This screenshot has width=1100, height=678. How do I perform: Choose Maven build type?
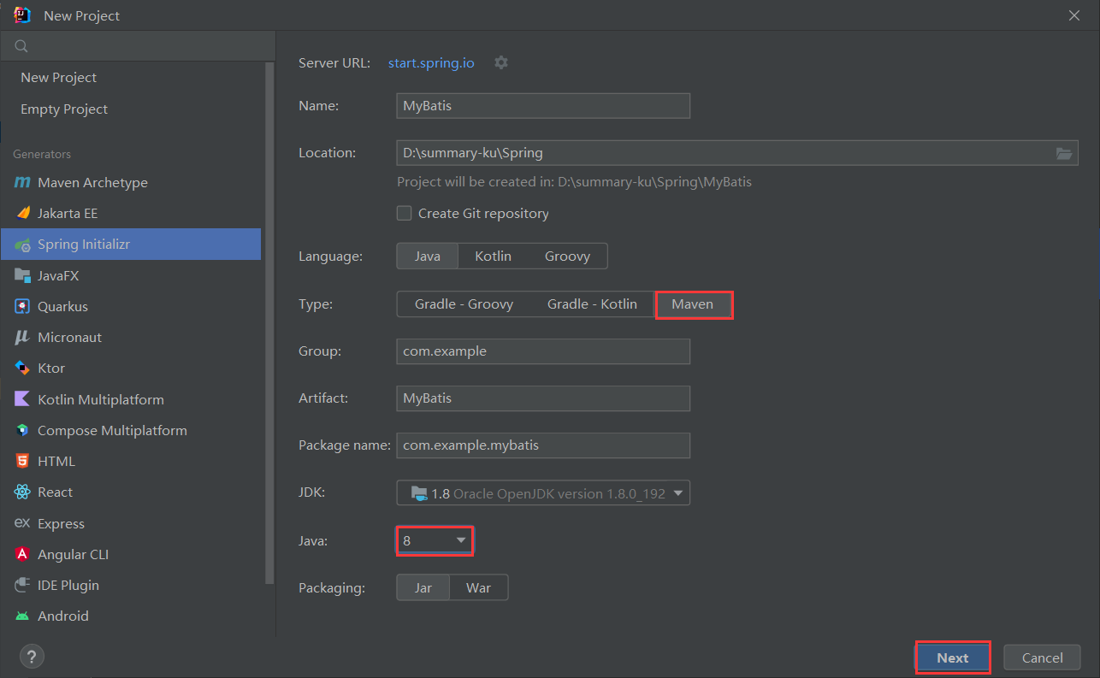tap(693, 304)
